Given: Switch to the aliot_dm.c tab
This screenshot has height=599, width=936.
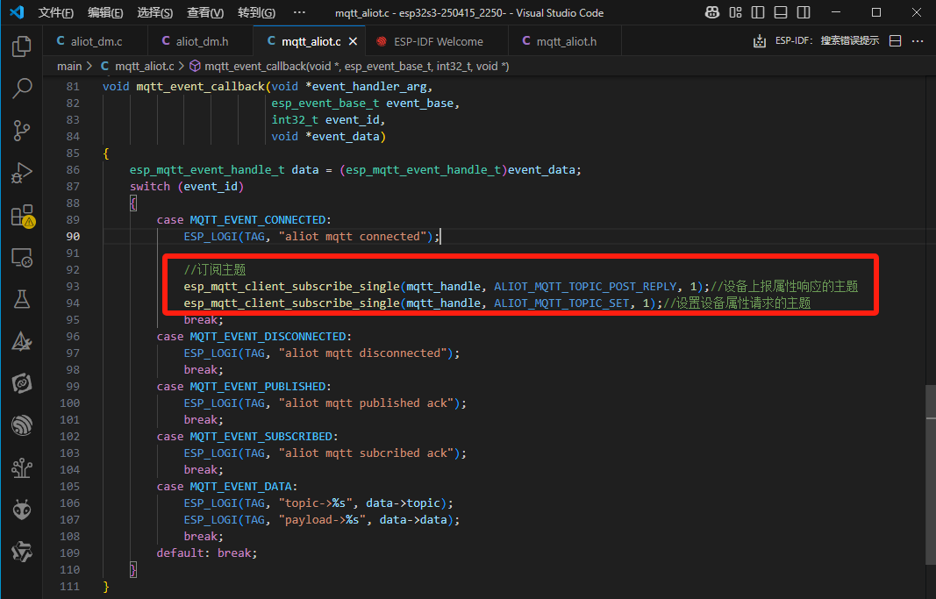Looking at the screenshot, I should pyautogui.click(x=95, y=41).
